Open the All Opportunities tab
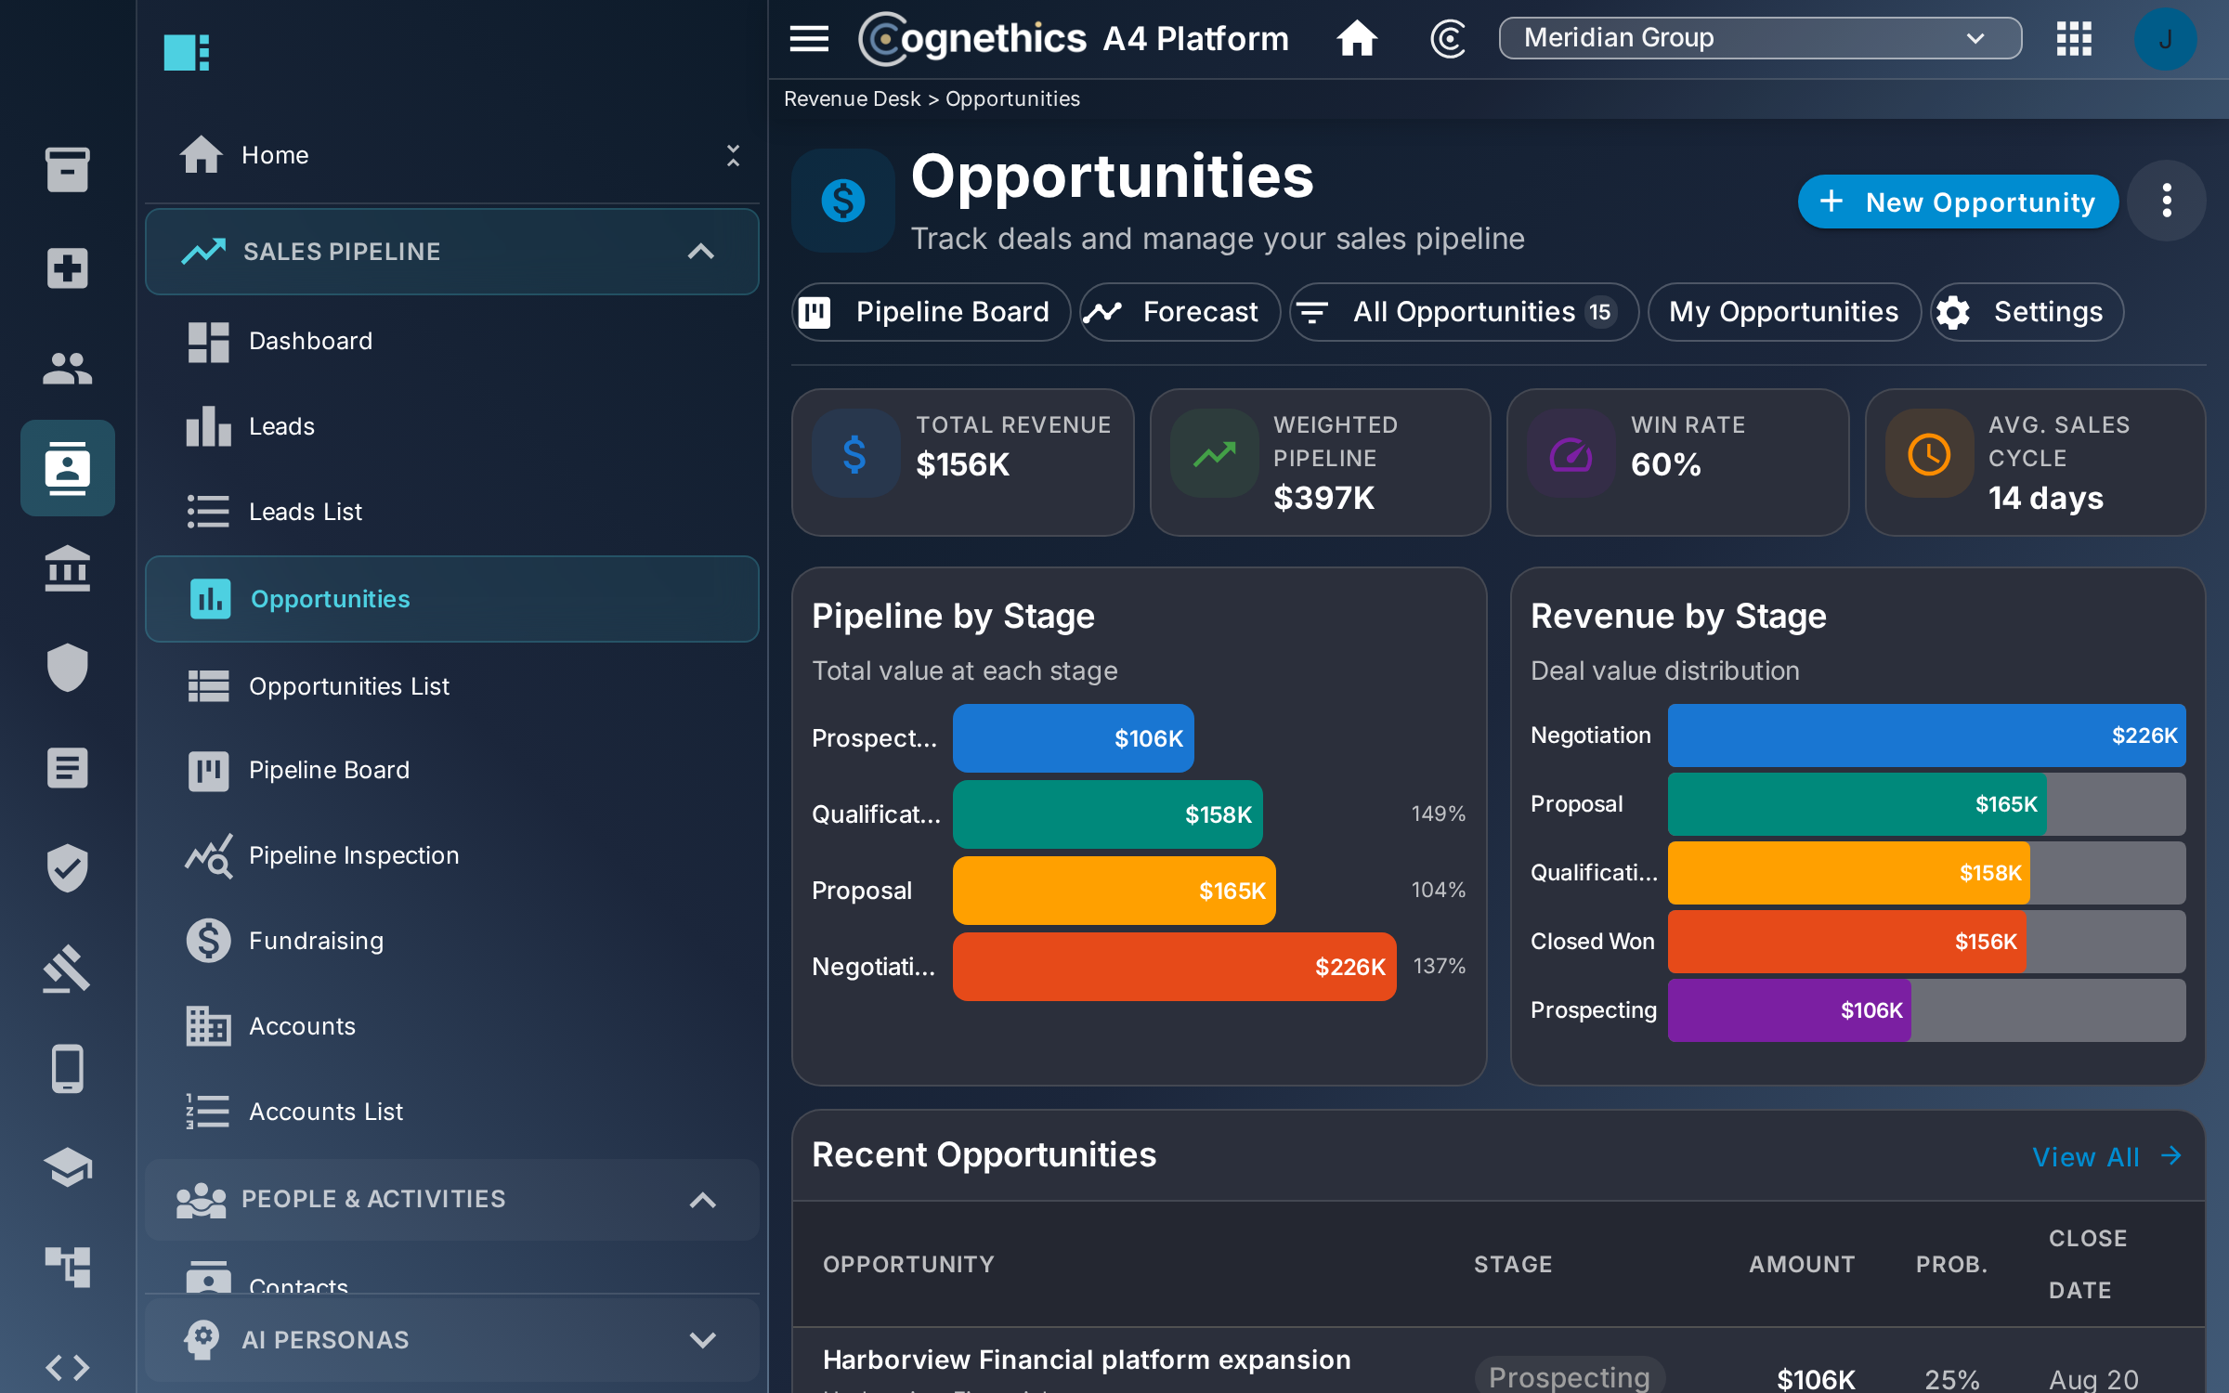The width and height of the screenshot is (2229, 1393). click(x=1464, y=312)
